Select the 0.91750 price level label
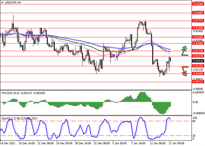The height and width of the screenshot is (146, 205). coord(198,51)
